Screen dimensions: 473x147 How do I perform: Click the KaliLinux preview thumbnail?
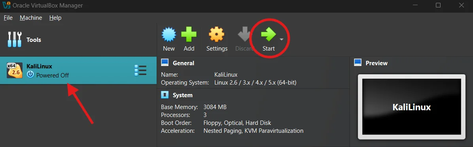pyautogui.click(x=411, y=107)
